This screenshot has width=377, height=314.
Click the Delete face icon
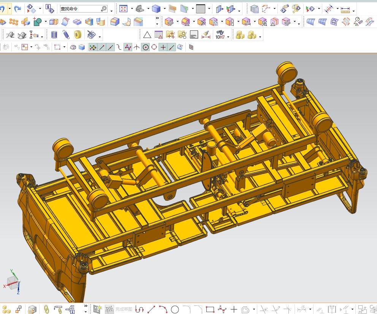point(201,22)
